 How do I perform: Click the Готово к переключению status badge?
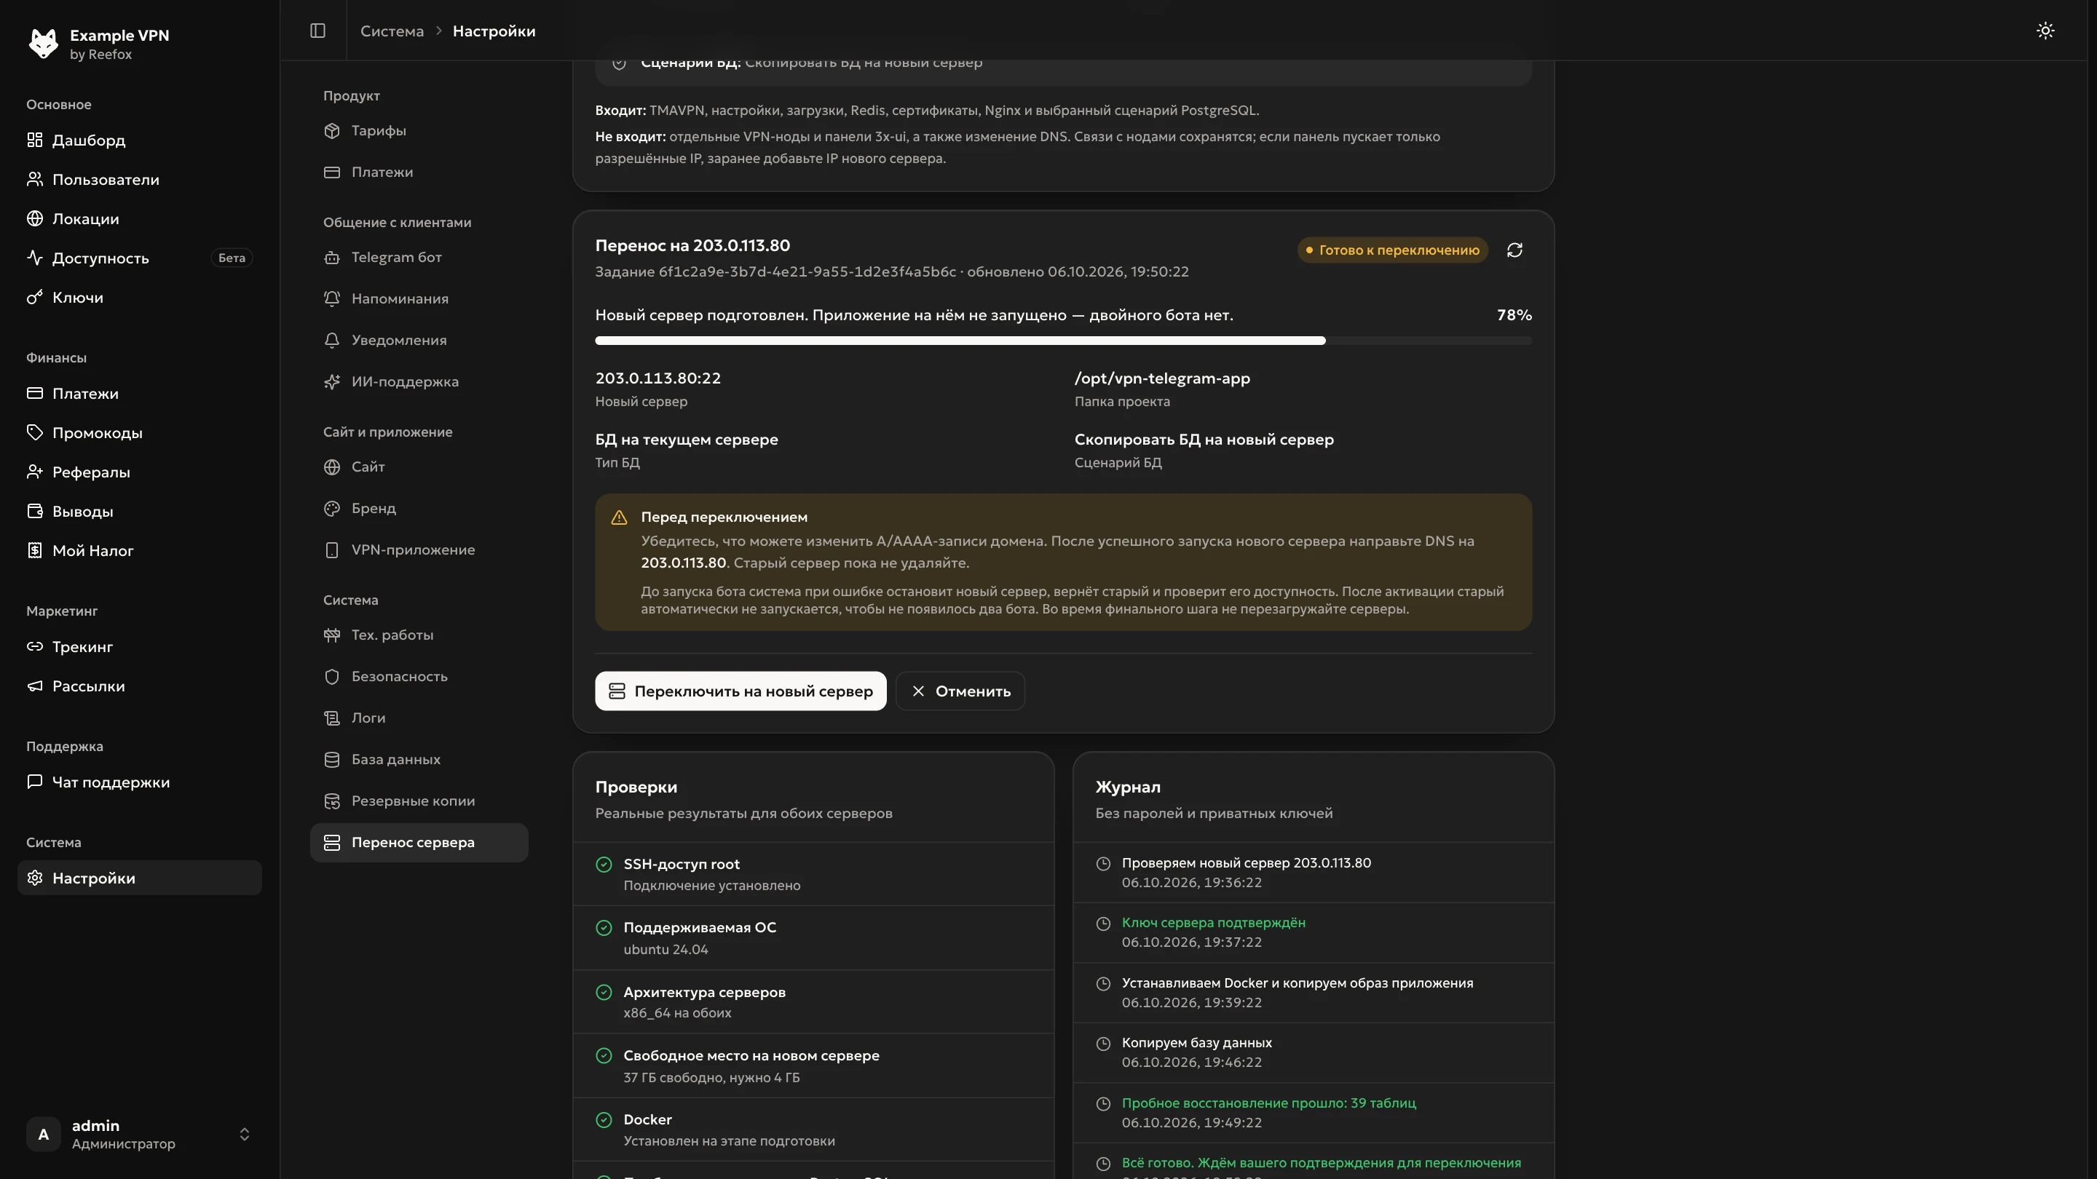1392,250
